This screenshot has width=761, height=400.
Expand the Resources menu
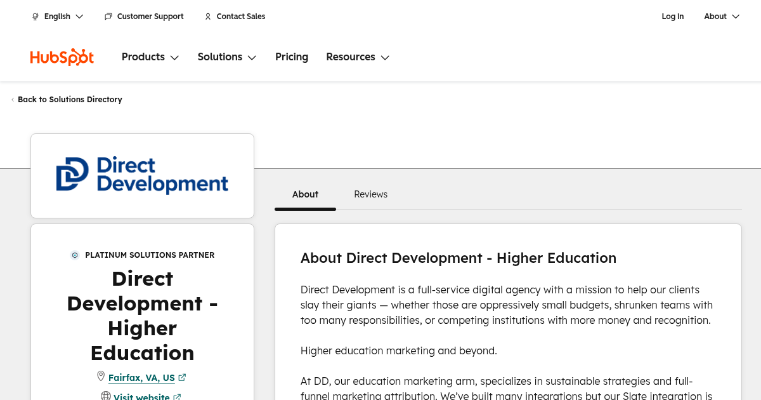[358, 57]
